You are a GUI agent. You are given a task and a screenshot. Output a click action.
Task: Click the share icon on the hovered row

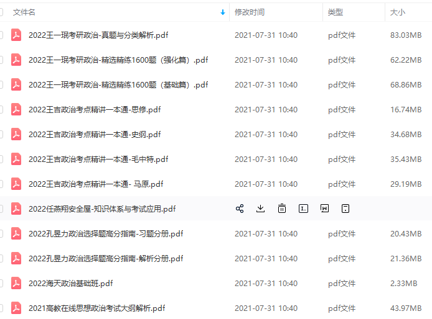(x=240, y=209)
